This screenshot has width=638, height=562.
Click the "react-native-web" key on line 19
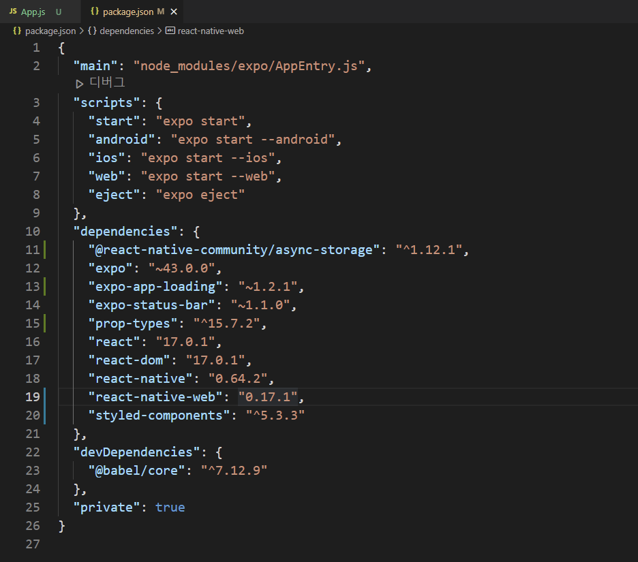click(155, 397)
